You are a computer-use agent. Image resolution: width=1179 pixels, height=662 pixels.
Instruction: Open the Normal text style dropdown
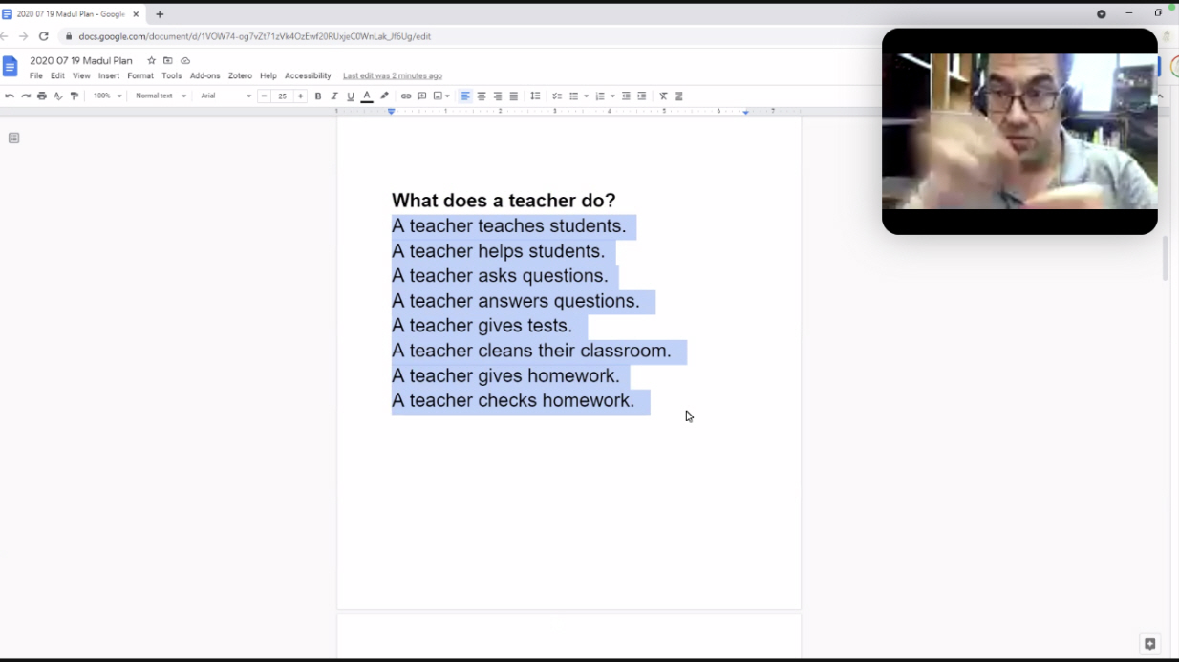pos(161,96)
